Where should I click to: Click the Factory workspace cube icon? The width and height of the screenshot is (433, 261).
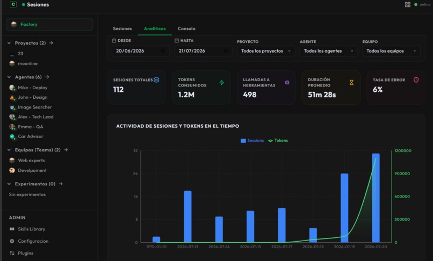14,24
